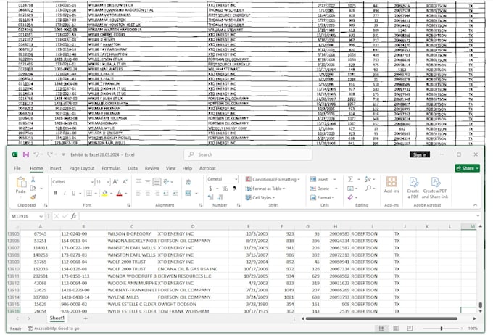
Task: Align text to the middle
Action: 147,181
